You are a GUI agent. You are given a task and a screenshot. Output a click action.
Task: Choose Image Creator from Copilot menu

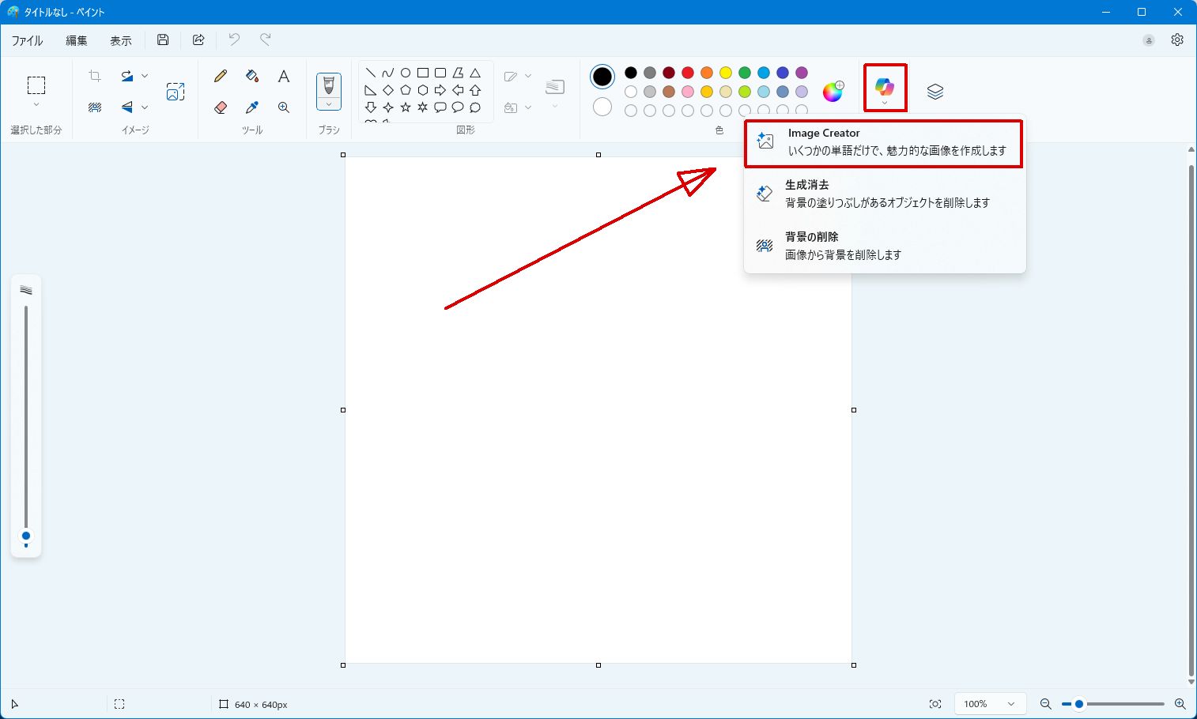(x=884, y=143)
